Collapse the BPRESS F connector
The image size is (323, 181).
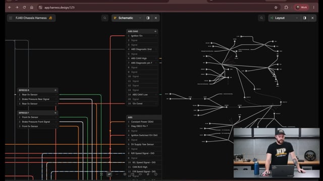click(56, 113)
